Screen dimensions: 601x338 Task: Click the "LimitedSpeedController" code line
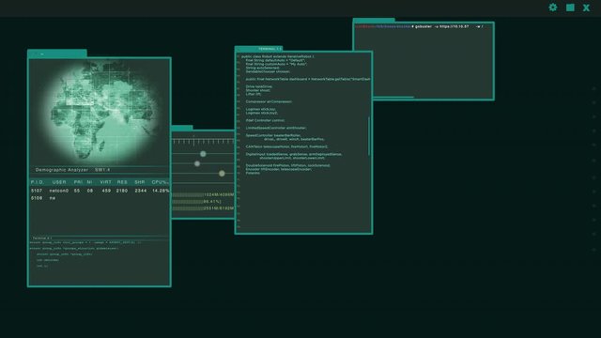click(x=276, y=128)
